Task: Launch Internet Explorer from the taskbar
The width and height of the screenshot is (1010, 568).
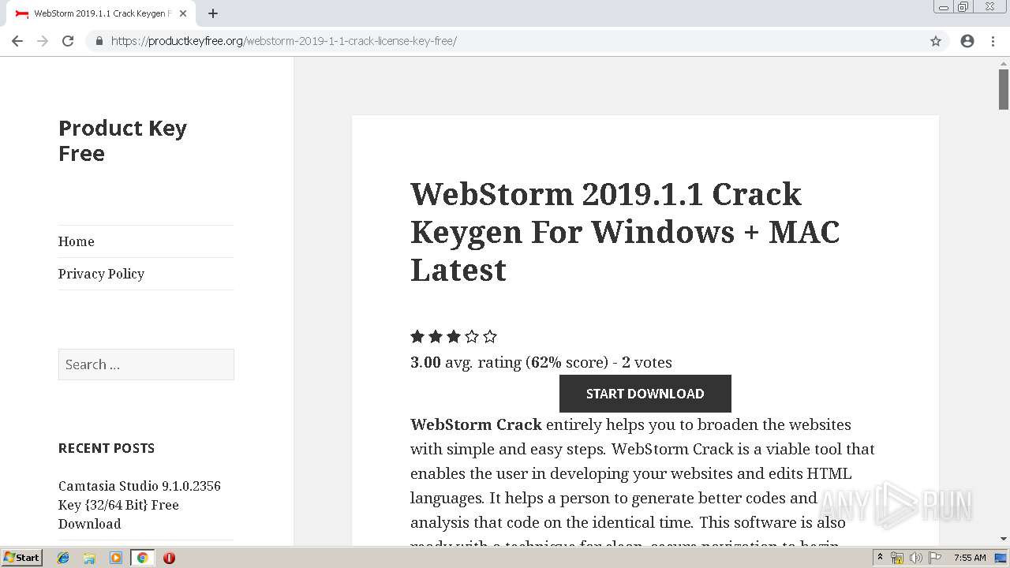Action: pyautogui.click(x=63, y=558)
